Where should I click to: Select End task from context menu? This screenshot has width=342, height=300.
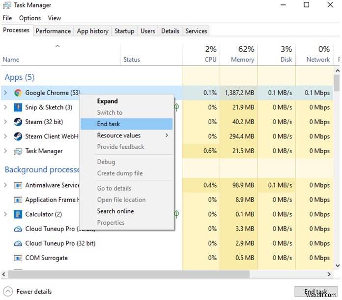(x=109, y=124)
